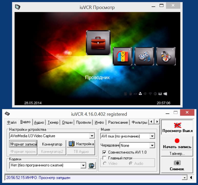The image size is (198, 185).
Task: Switch to the Тюнер tab
Action: [x=53, y=122]
